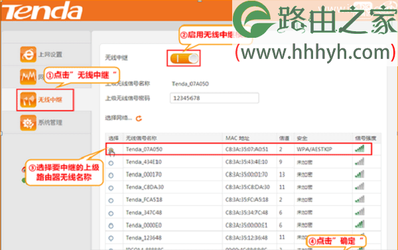Click the 信号强度 column header
This screenshot has height=250, width=398.
365,139
